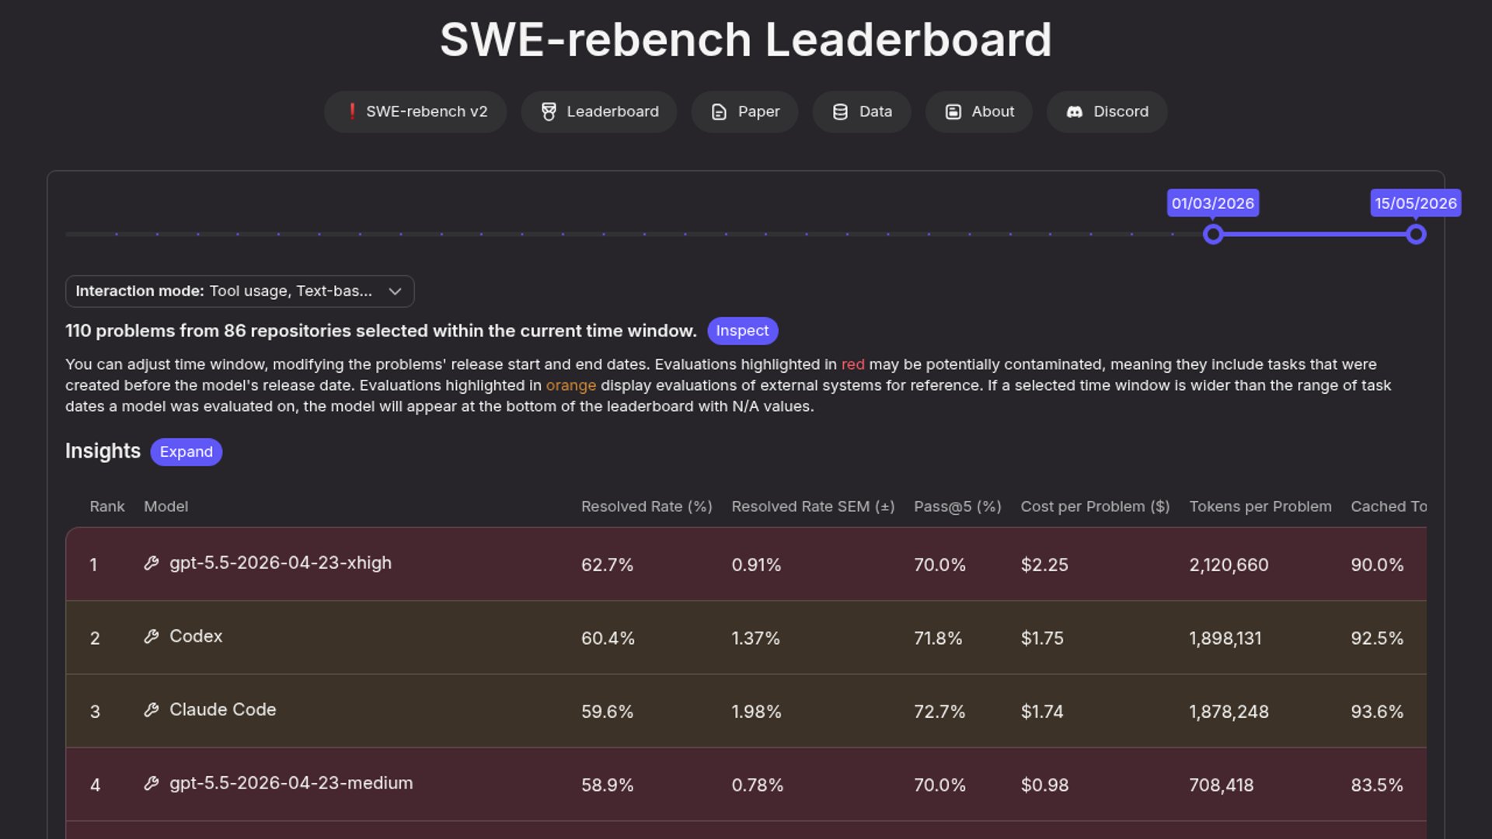The image size is (1492, 839).
Task: Click the Inspect button
Action: coord(742,331)
